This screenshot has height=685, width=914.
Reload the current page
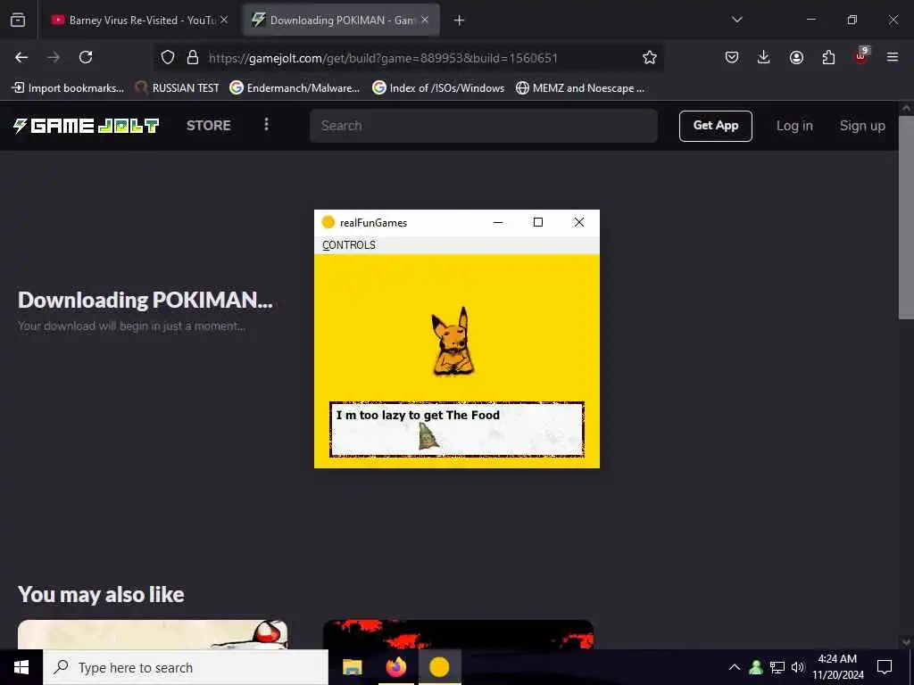pos(86,57)
